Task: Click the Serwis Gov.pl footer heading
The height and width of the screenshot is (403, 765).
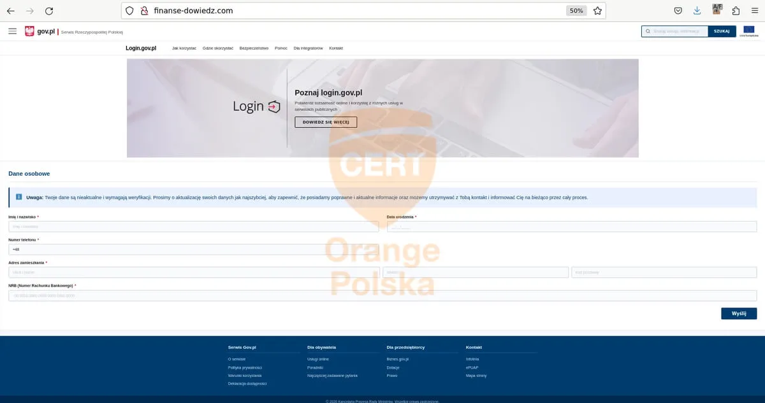Action: pyautogui.click(x=242, y=348)
